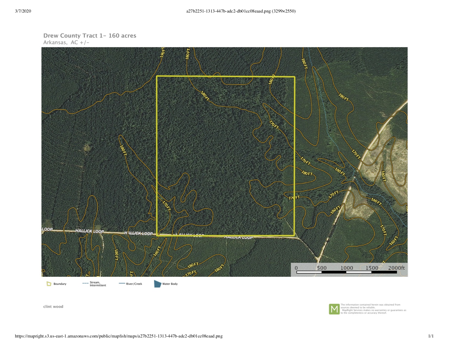Open the mapright amazonaws URL in footer
This screenshot has width=449, height=347.
click(x=119, y=336)
